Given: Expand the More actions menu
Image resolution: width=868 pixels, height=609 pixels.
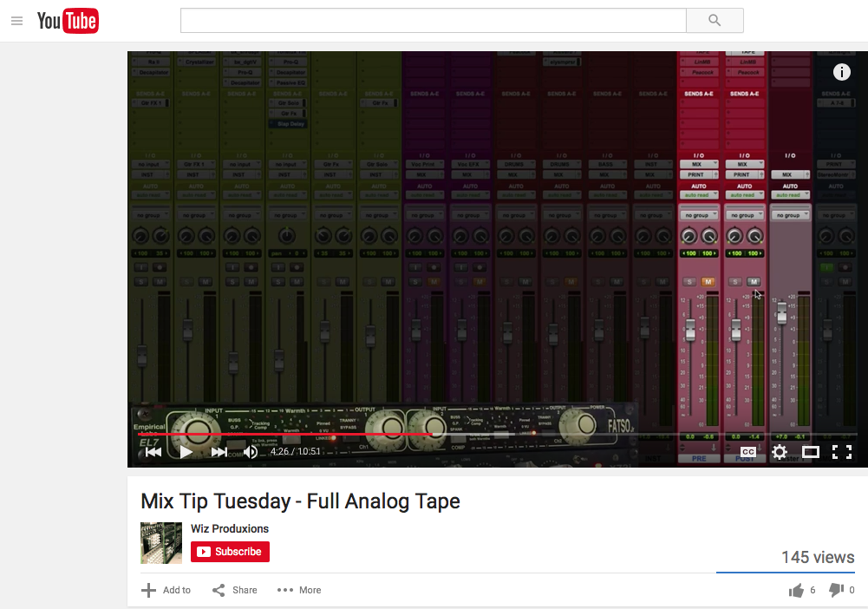Looking at the screenshot, I should tap(299, 590).
